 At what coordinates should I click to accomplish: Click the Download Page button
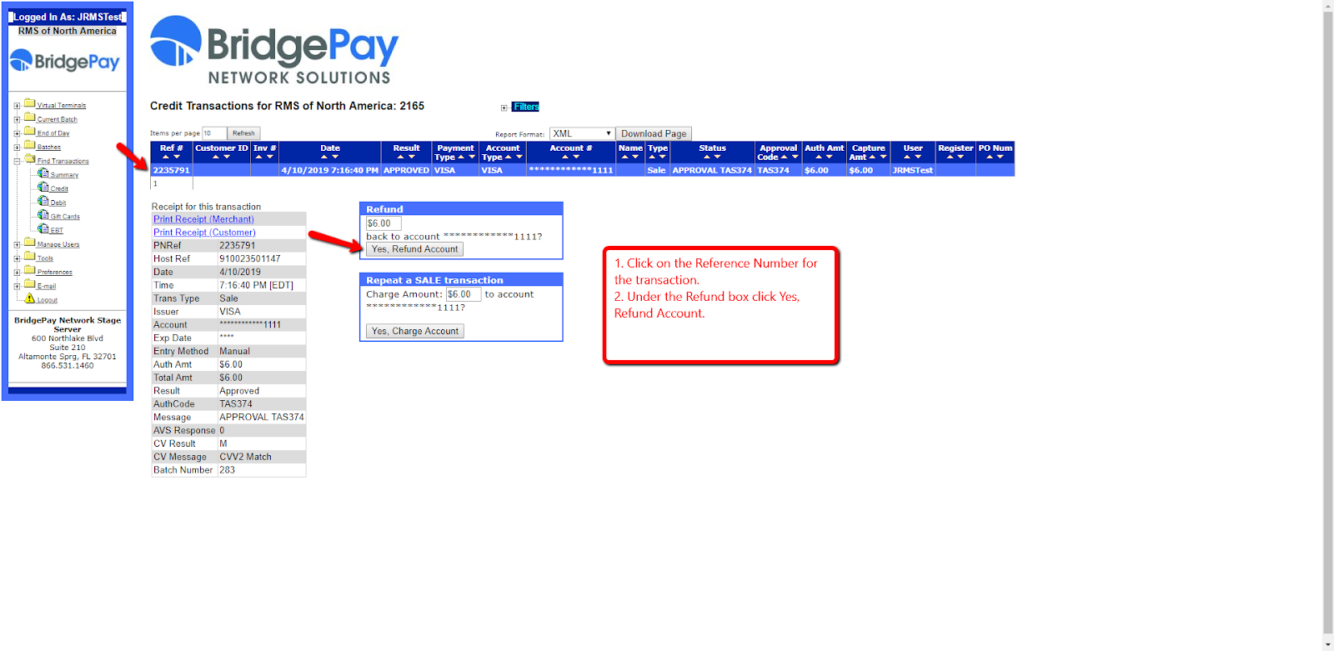(654, 133)
